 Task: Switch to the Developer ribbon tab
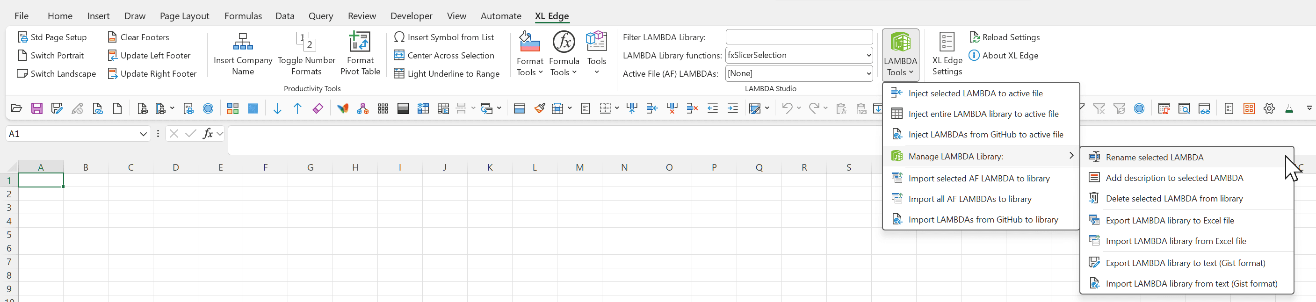[411, 16]
